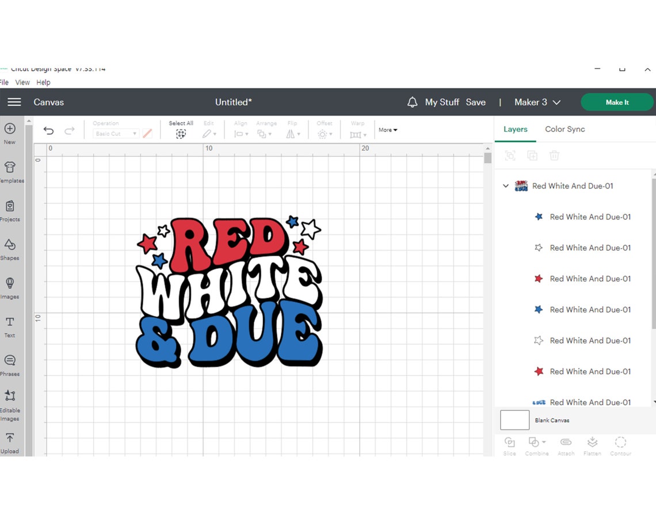Viewport: 656px width, 525px height.
Task: Open the Templates panel icon
Action: click(x=10, y=168)
